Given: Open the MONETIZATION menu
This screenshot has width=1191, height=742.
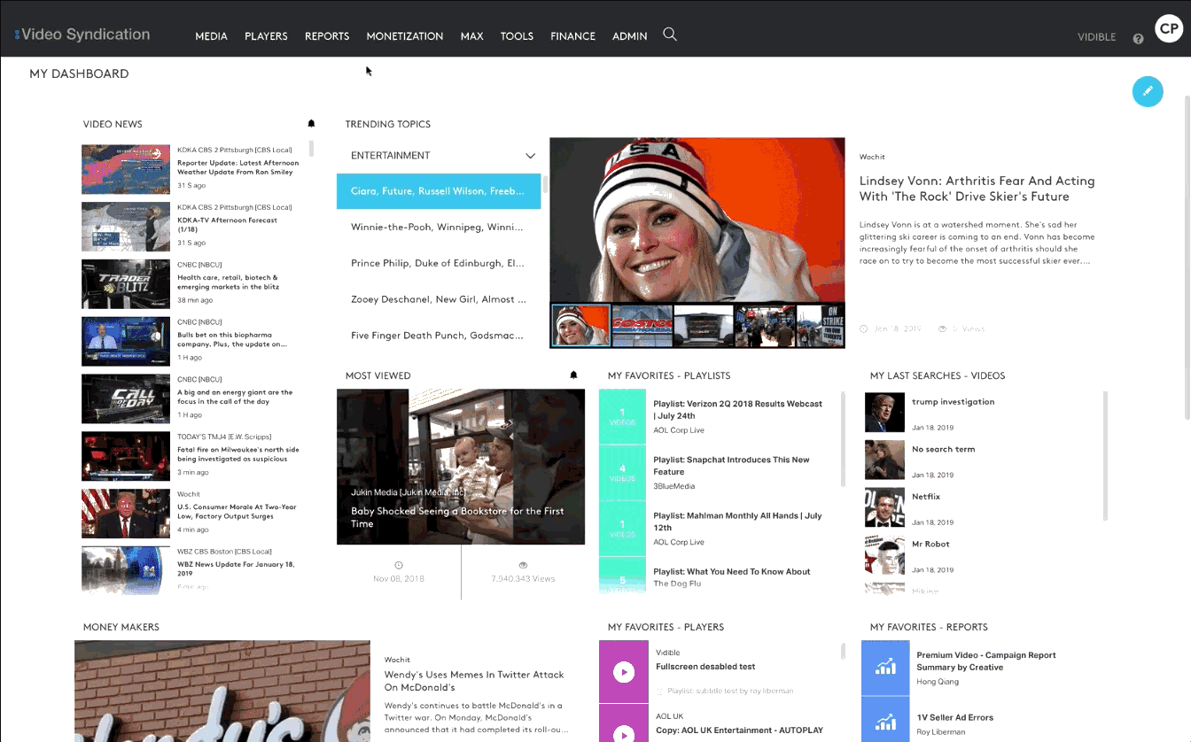Looking at the screenshot, I should (405, 36).
